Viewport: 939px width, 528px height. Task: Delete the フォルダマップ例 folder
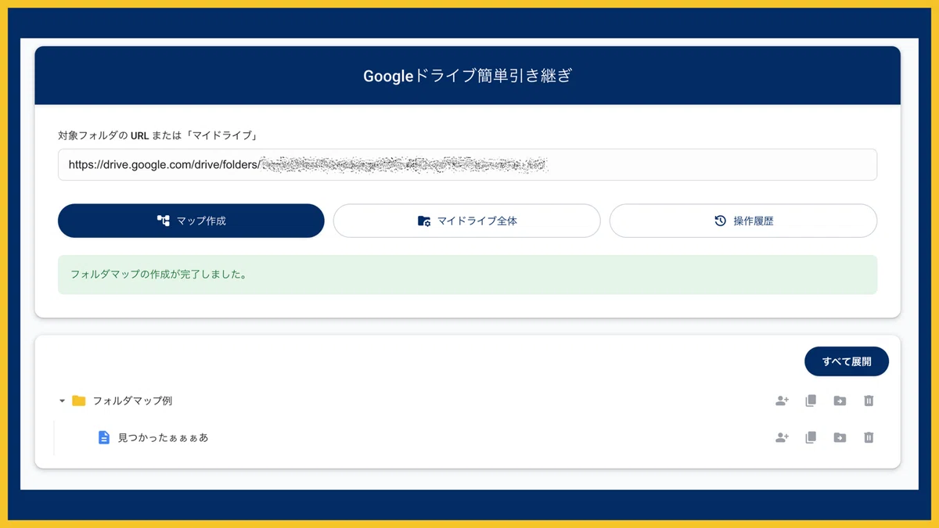[869, 400]
